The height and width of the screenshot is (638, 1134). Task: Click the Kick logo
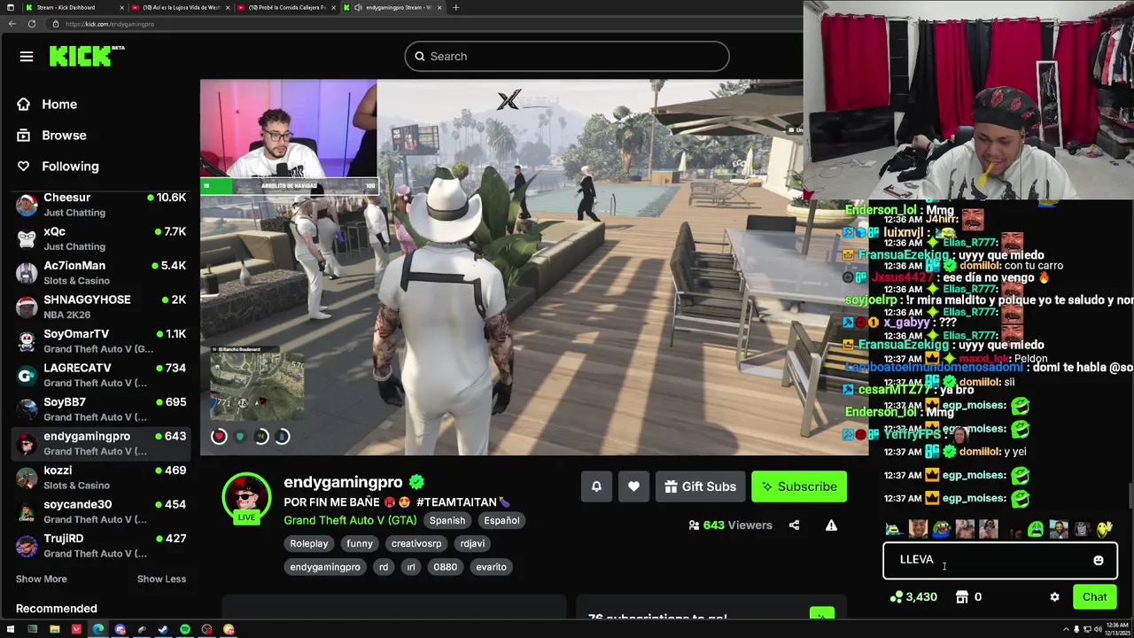(86, 56)
